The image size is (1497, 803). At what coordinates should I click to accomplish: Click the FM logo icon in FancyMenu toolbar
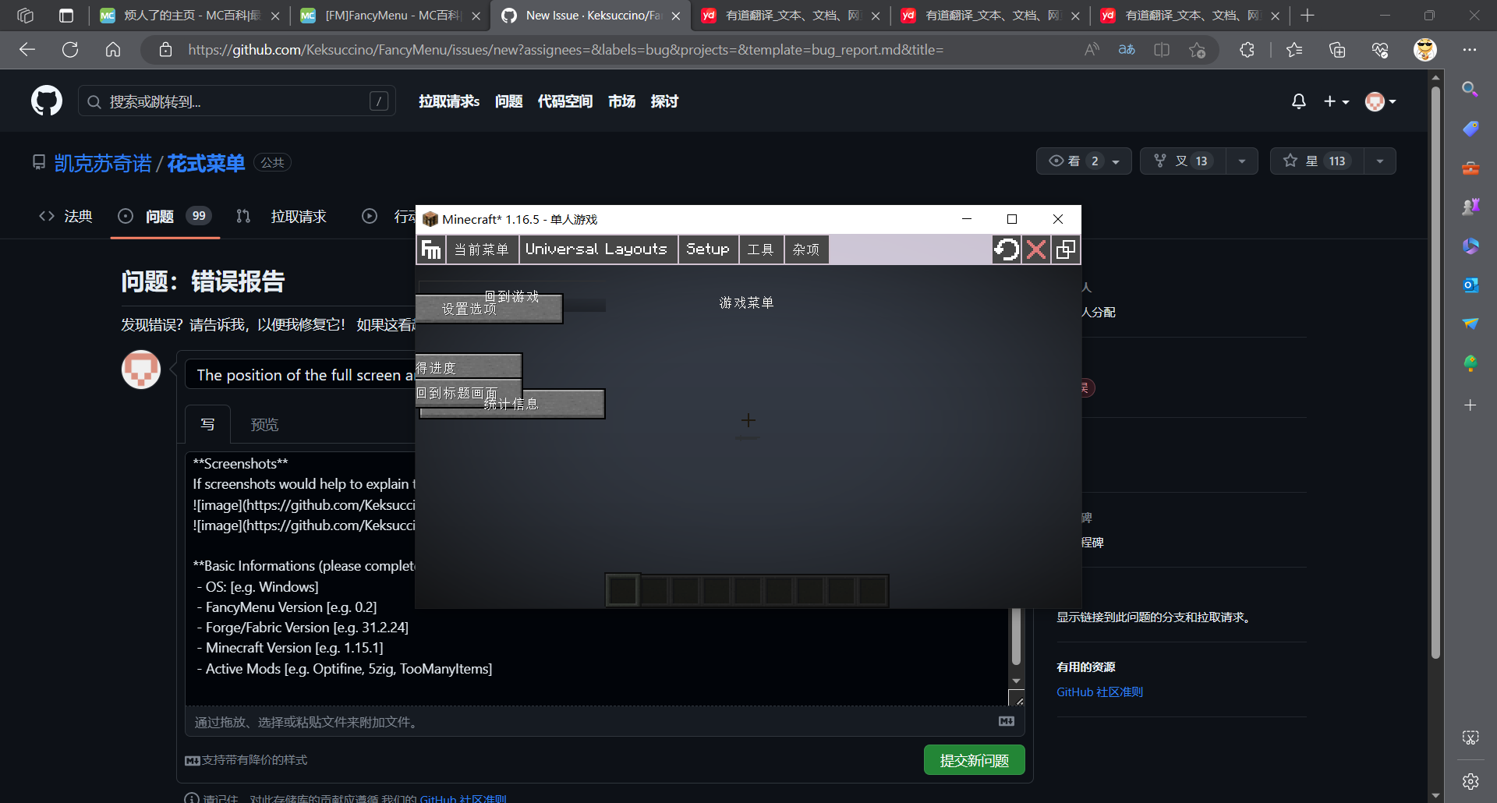(x=430, y=249)
